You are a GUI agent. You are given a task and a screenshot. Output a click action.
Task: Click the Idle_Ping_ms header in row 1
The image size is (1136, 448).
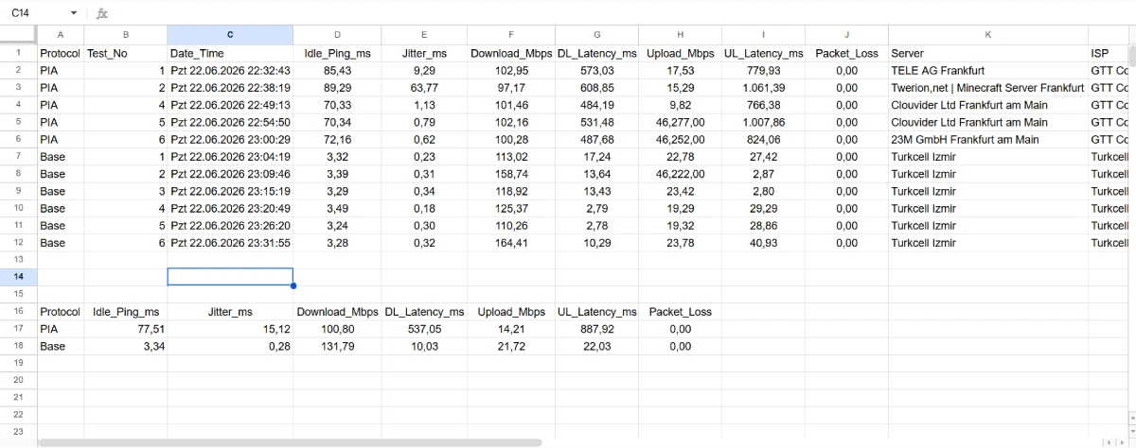[337, 54]
